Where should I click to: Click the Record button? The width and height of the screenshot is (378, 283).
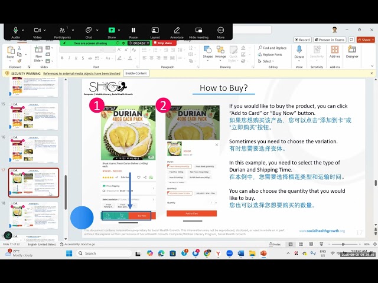coord(302,40)
